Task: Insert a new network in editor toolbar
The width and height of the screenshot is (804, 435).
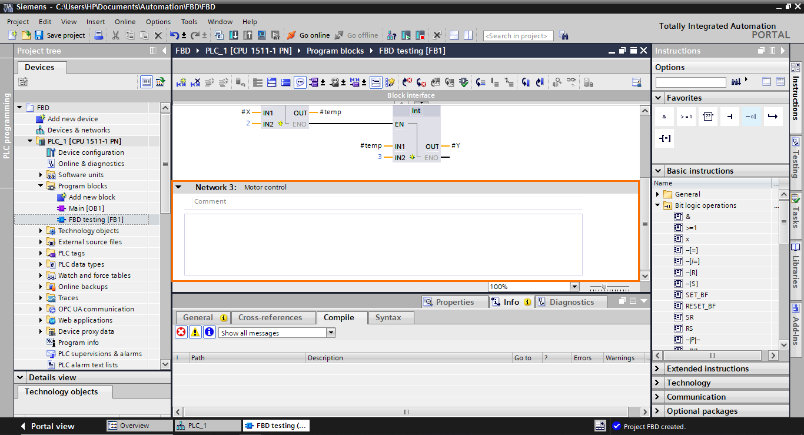Action: click(x=181, y=82)
